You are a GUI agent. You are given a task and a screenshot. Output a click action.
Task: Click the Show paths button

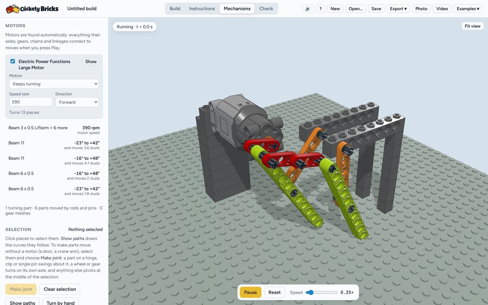22,302
